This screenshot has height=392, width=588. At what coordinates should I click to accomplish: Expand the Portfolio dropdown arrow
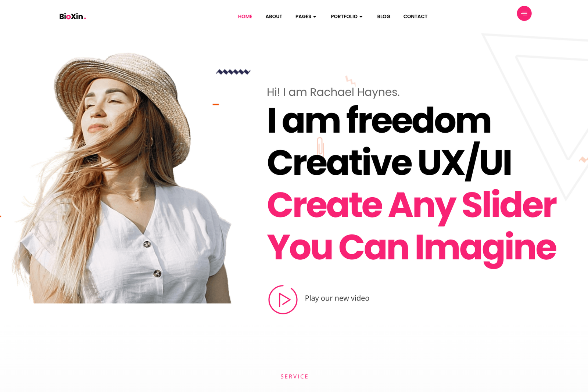click(x=361, y=17)
